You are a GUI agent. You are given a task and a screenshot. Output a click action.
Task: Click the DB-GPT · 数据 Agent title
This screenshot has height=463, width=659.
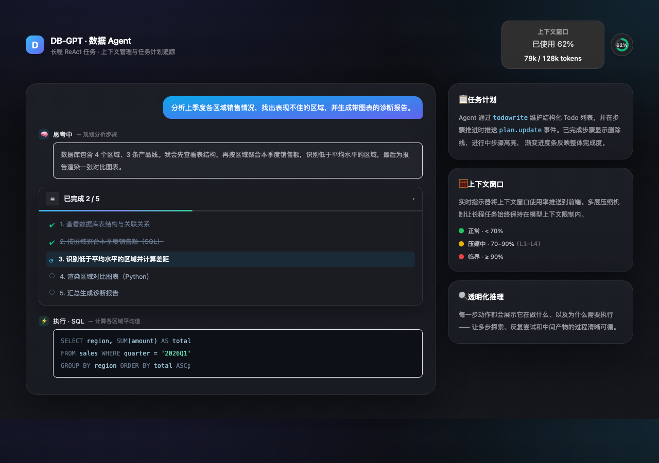pos(91,41)
